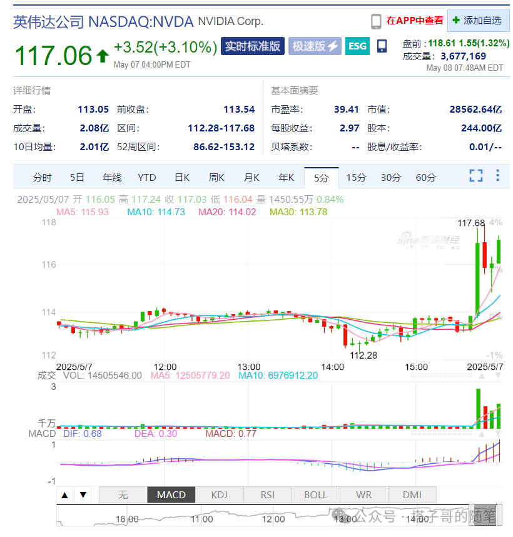Open the three-dot chart options menu
The height and width of the screenshot is (537, 513).
[497, 175]
